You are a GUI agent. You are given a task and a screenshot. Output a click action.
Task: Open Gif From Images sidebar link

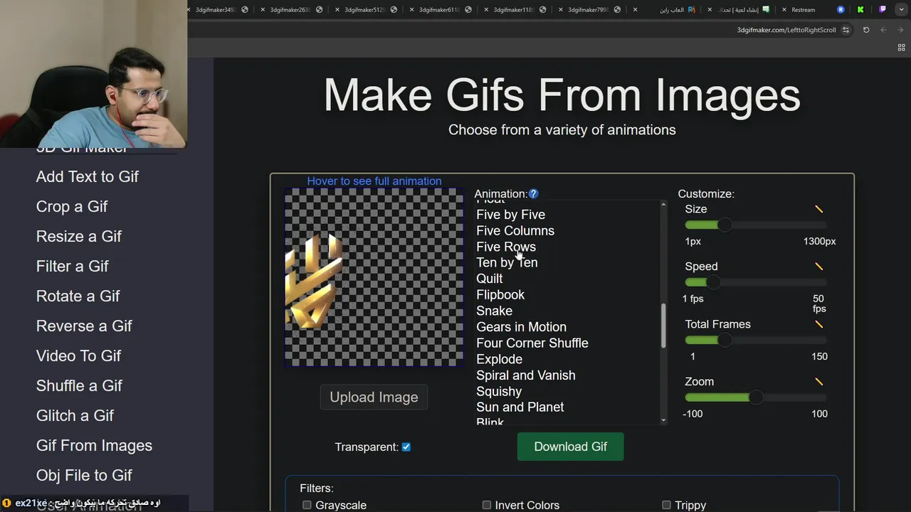(x=94, y=445)
